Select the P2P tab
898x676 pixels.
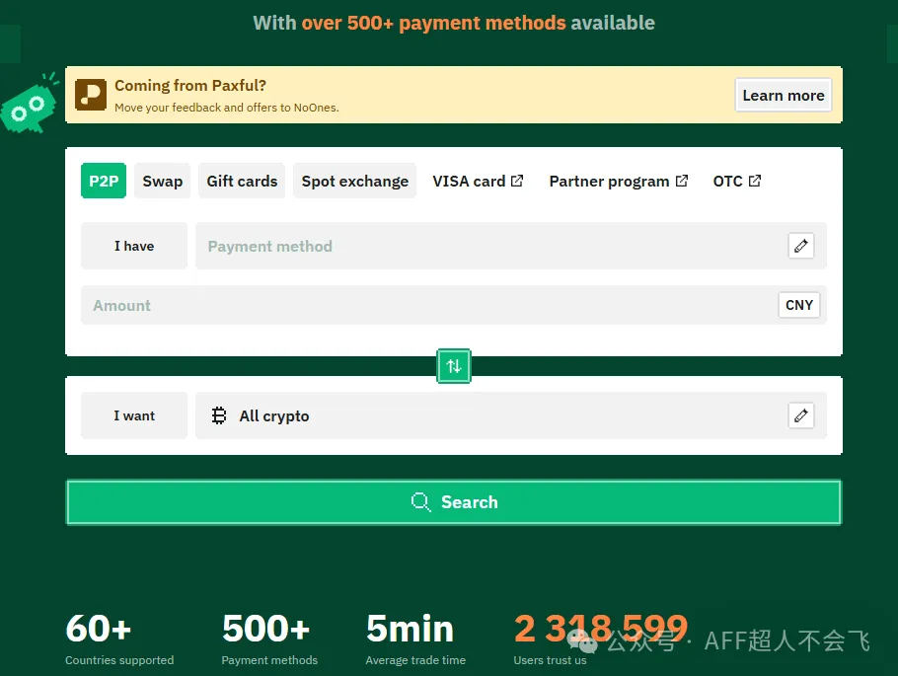pos(104,181)
